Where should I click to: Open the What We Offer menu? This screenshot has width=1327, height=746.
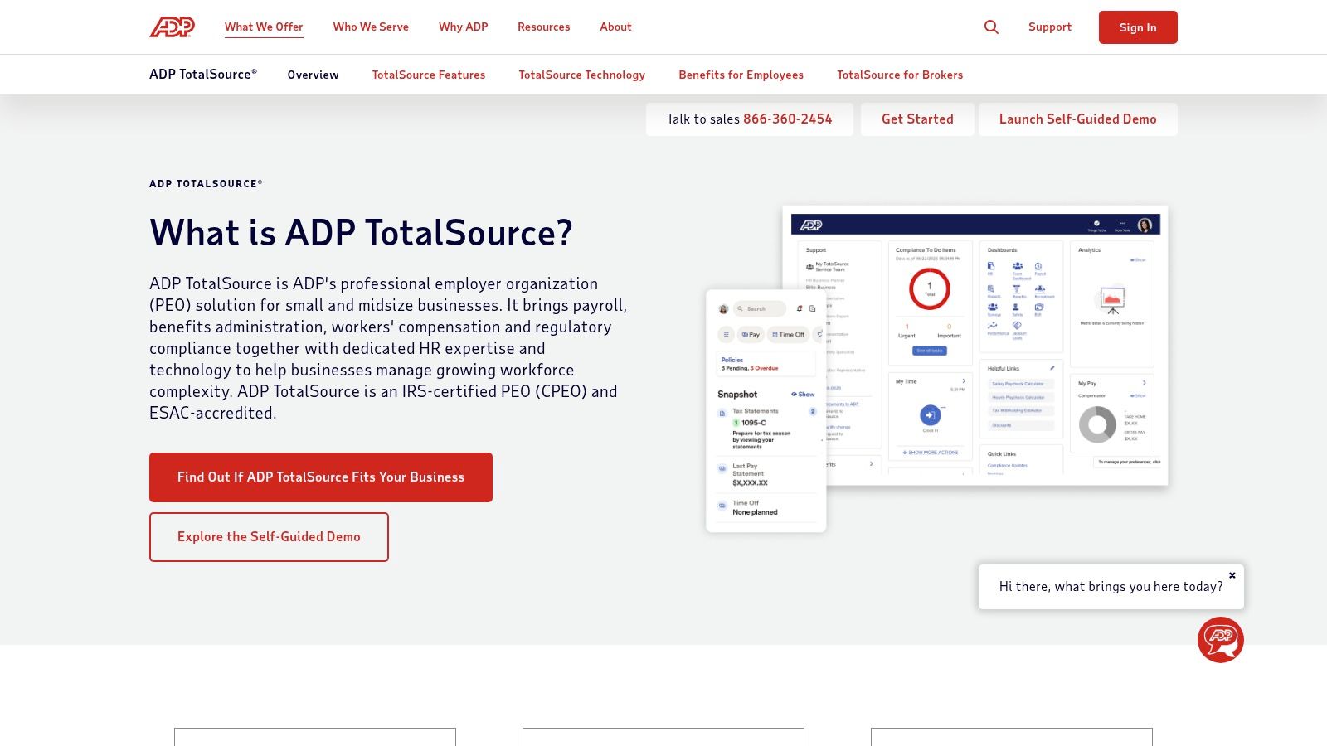point(264,27)
